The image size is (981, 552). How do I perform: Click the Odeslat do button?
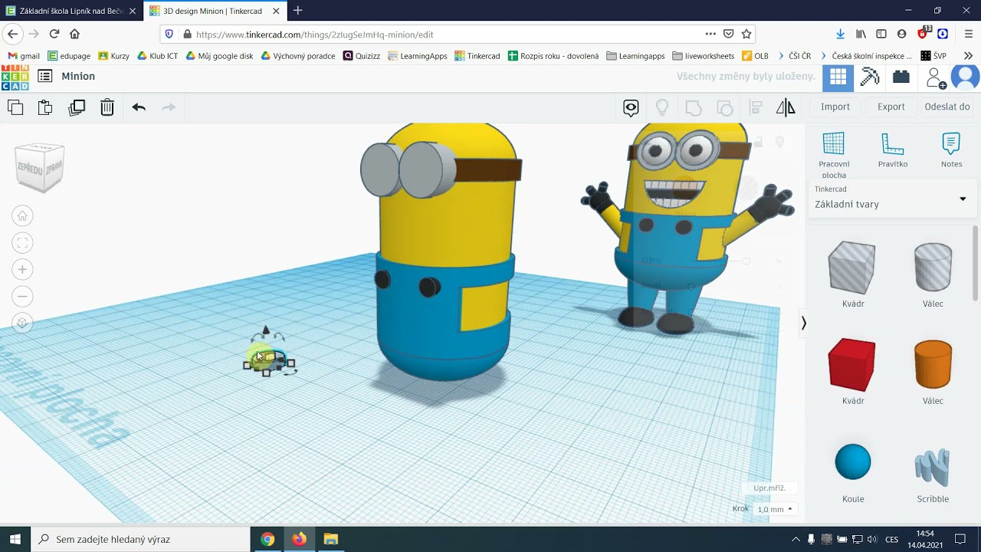coord(947,107)
